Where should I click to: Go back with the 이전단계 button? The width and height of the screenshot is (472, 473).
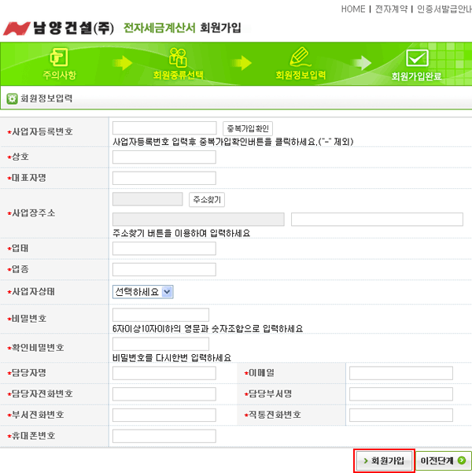pos(444,460)
